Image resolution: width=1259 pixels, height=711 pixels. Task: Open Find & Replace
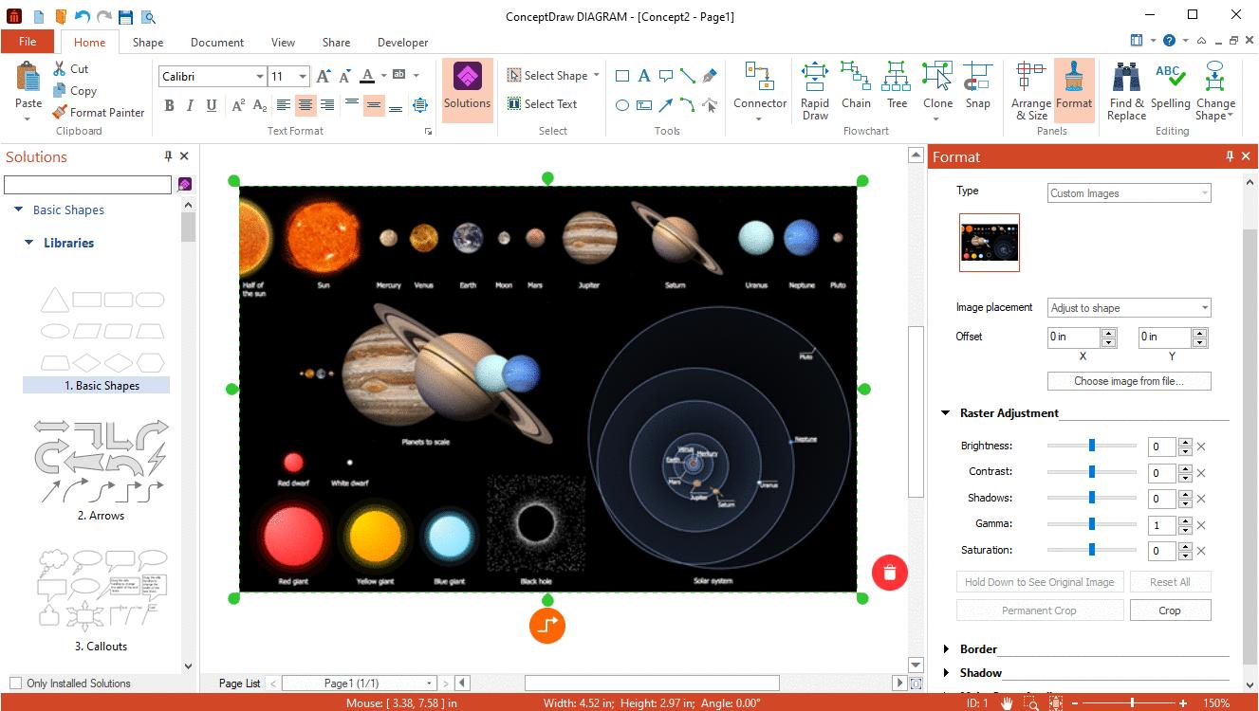coord(1126,90)
